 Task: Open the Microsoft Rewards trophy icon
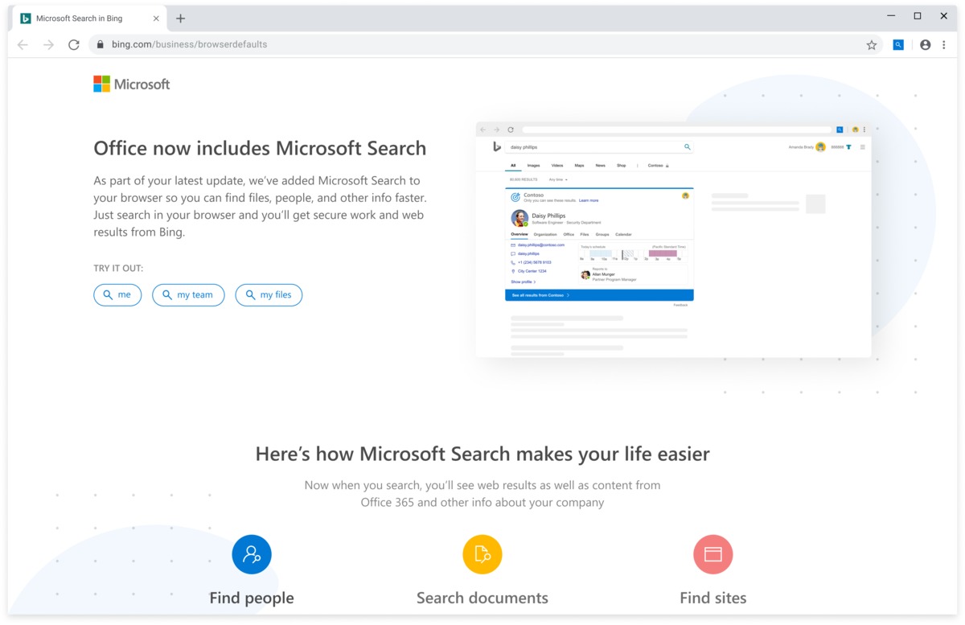click(849, 147)
